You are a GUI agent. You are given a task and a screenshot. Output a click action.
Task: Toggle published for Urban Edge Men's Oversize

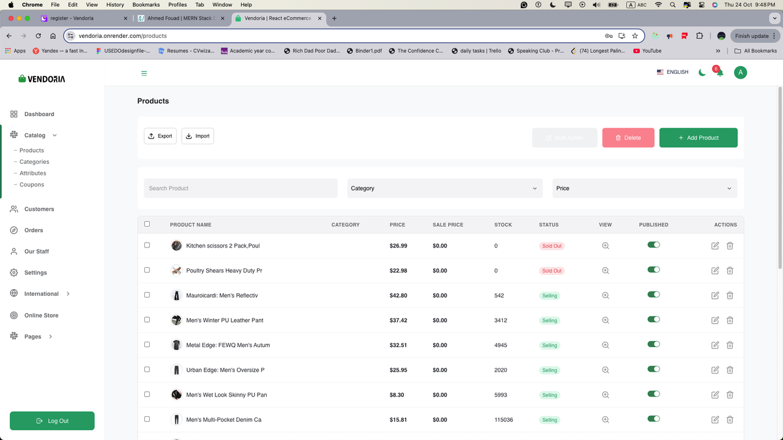[x=653, y=369]
